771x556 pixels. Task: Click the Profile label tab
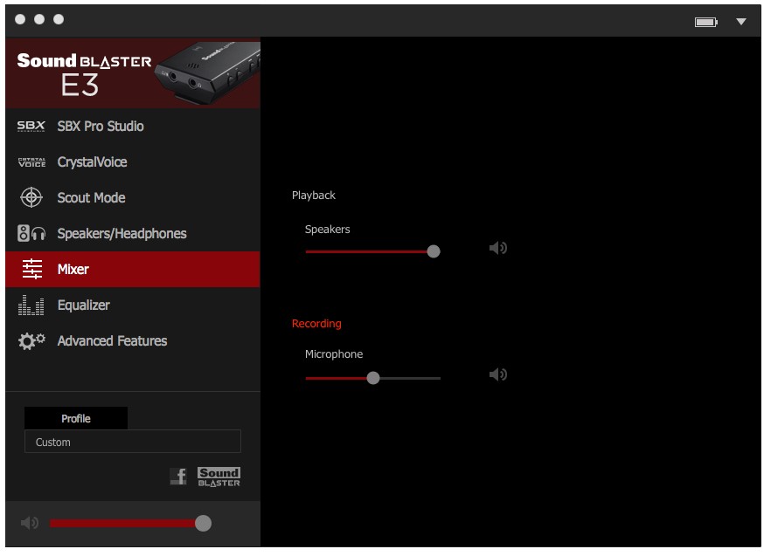(x=76, y=419)
